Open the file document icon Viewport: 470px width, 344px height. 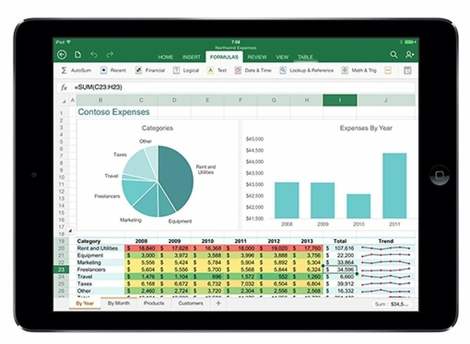point(78,54)
